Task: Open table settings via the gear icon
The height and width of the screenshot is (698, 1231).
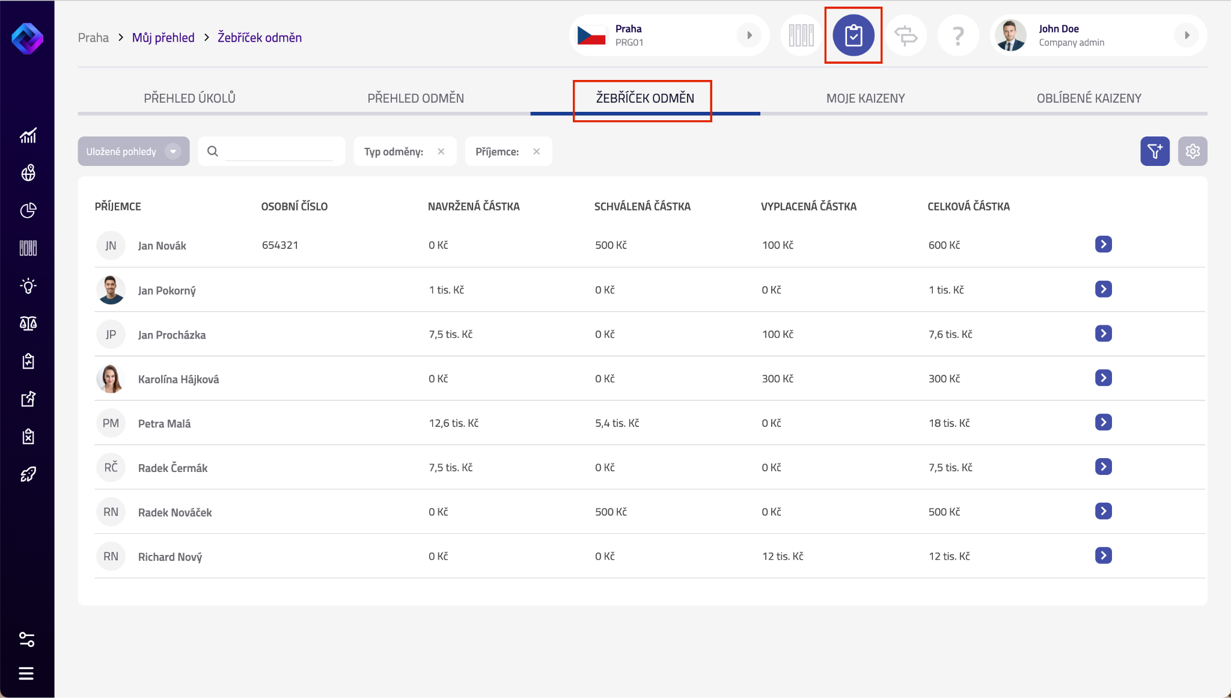Action: click(1193, 152)
